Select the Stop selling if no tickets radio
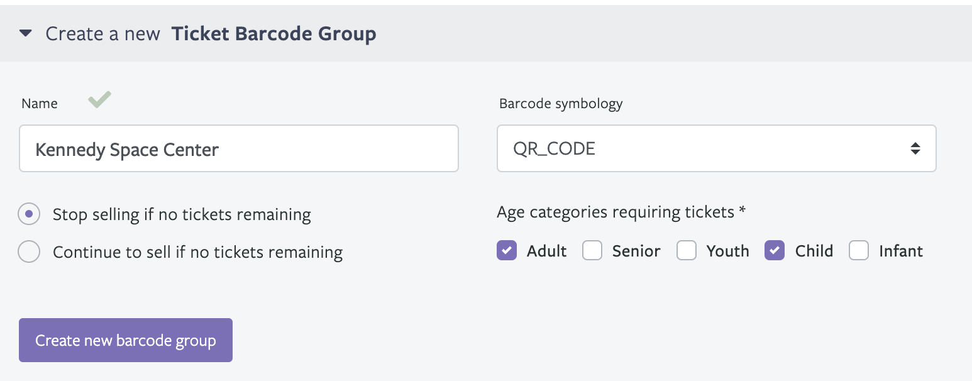972x381 pixels. click(x=29, y=214)
